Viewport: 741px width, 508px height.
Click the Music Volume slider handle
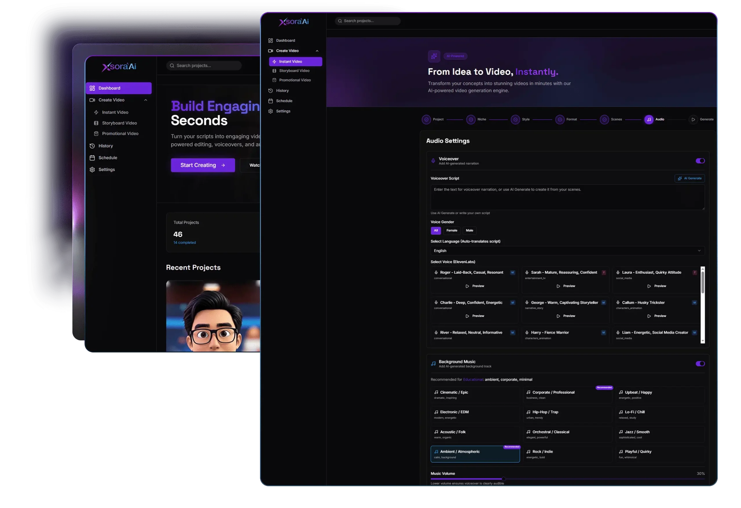[504, 479]
